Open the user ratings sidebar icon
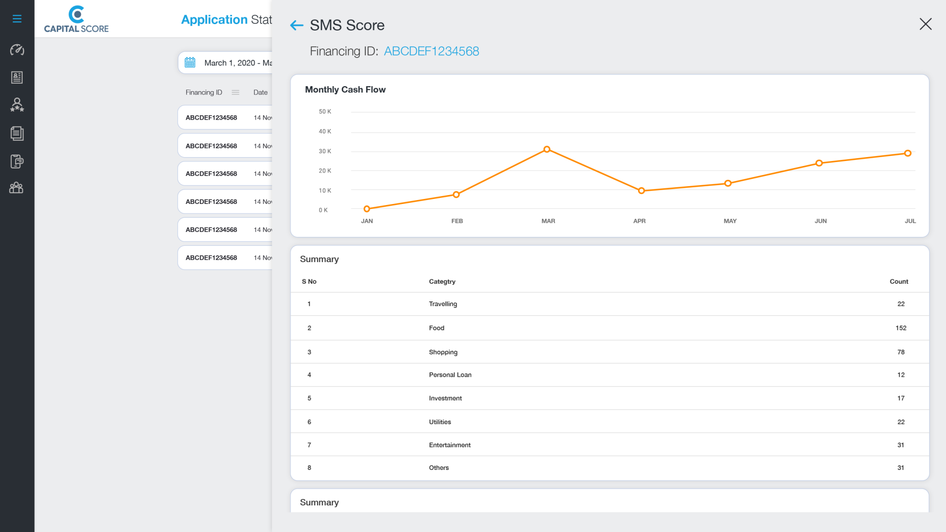Image resolution: width=946 pixels, height=532 pixels. pos(17,105)
